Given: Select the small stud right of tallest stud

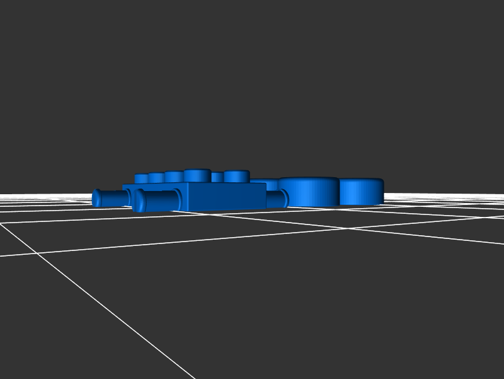Looking at the screenshot, I should pyautogui.click(x=217, y=177).
